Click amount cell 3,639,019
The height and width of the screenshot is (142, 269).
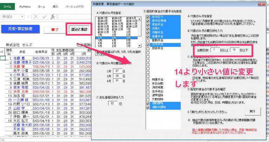tap(84, 58)
